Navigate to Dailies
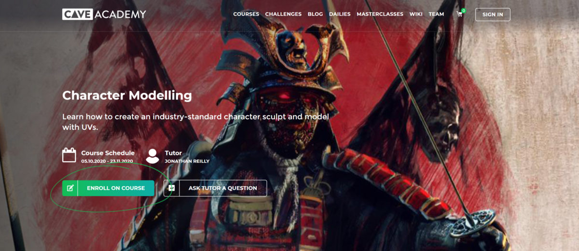 [340, 14]
